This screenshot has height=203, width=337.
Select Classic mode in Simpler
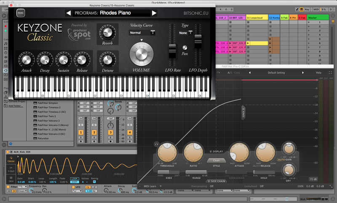11,159
